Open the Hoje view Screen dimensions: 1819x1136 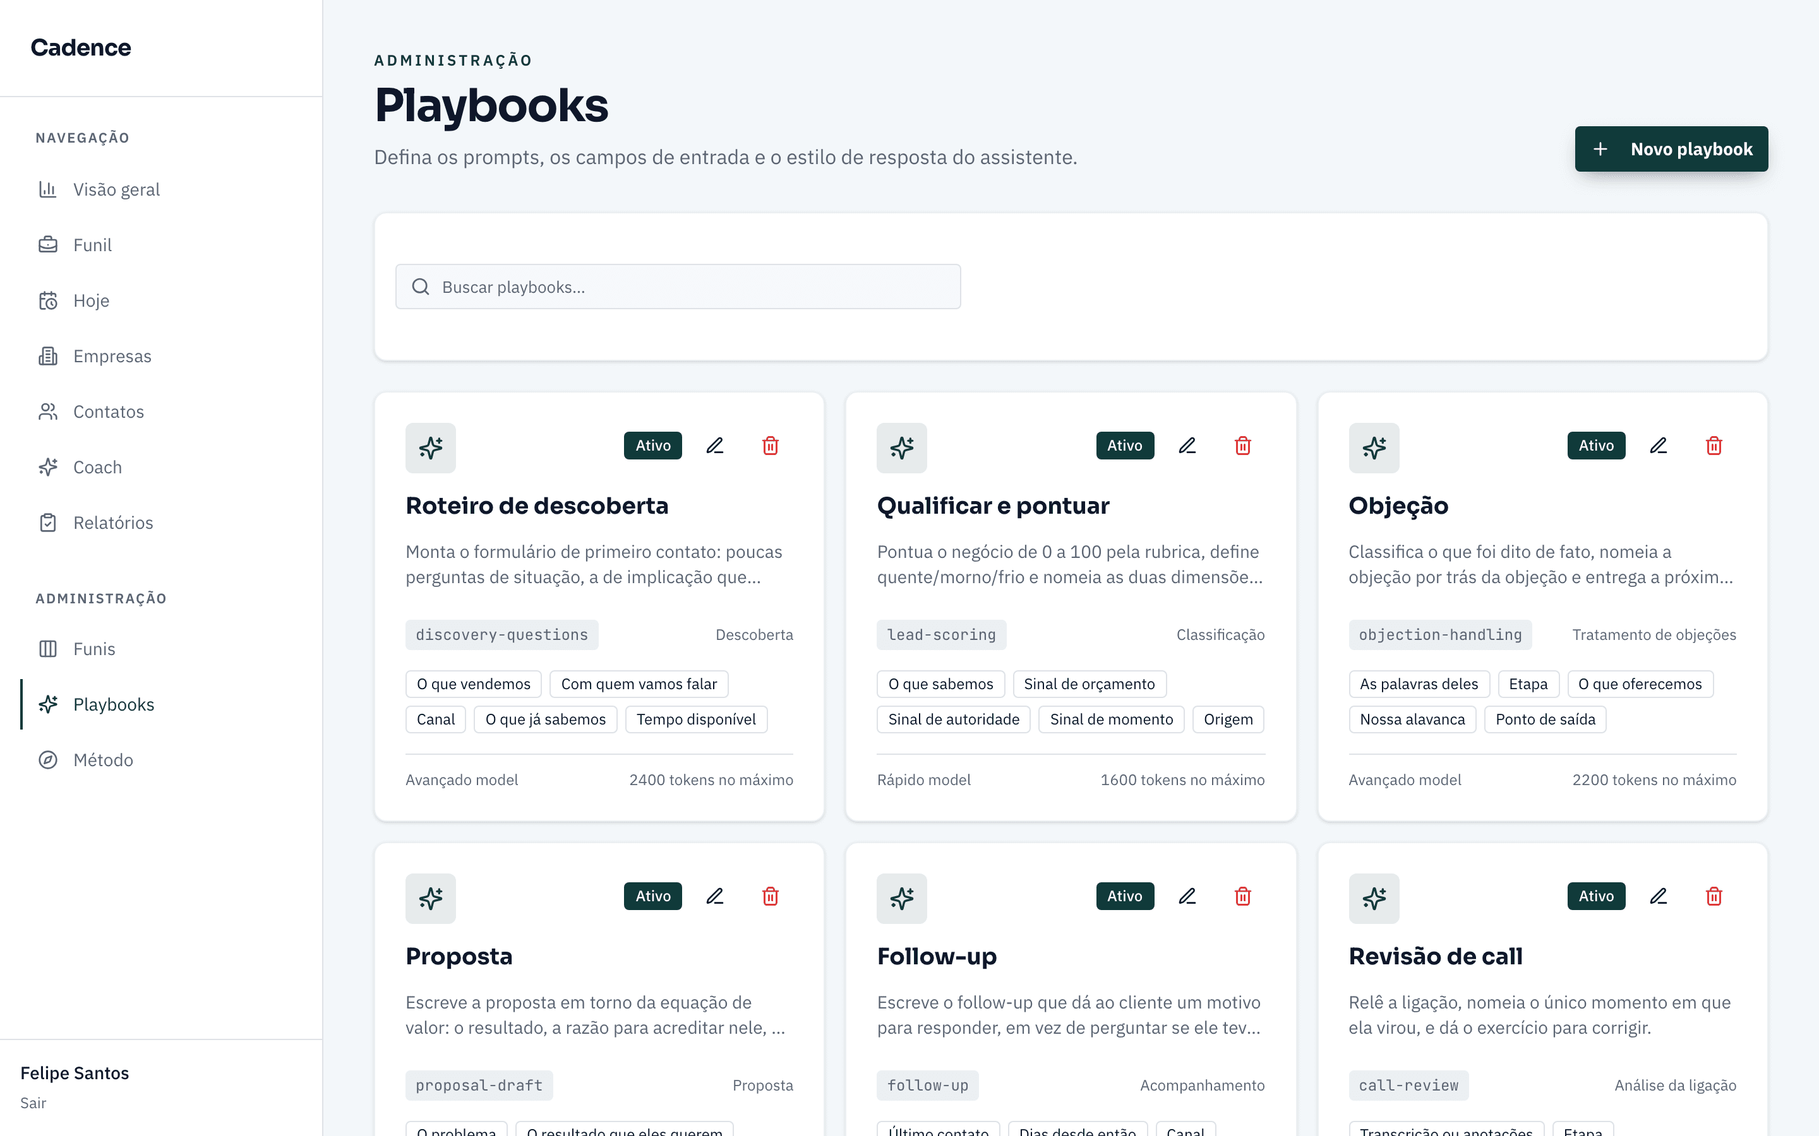162,300
